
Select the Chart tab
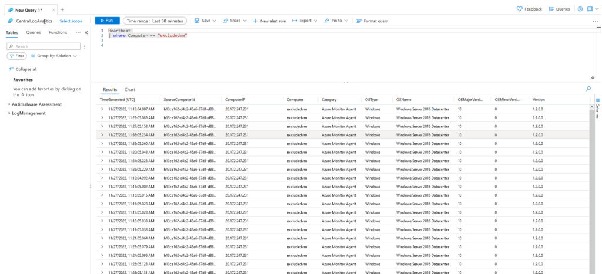tap(130, 90)
